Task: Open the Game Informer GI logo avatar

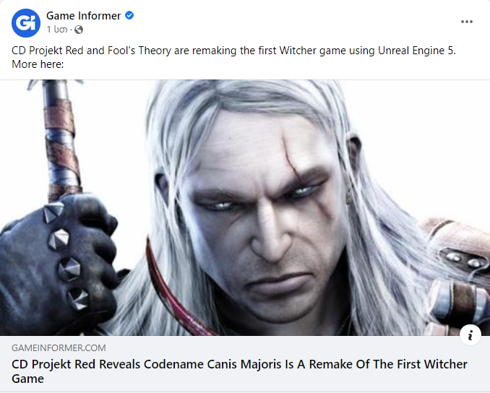Action: 26,23
